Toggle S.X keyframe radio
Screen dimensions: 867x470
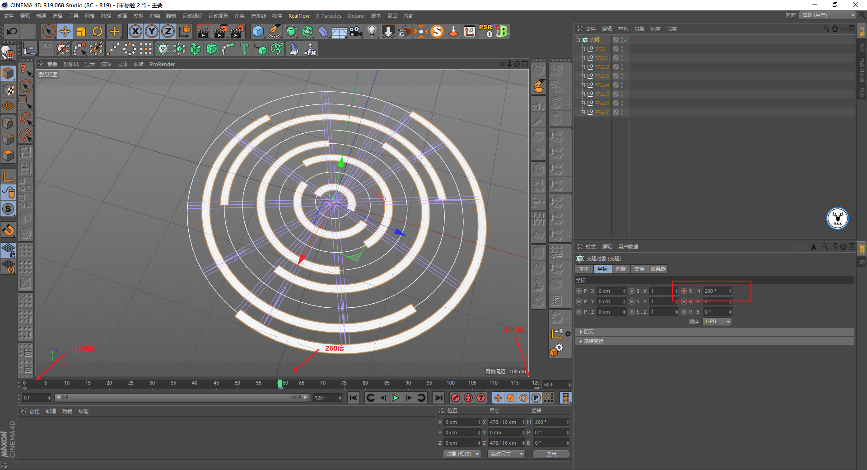click(x=632, y=291)
